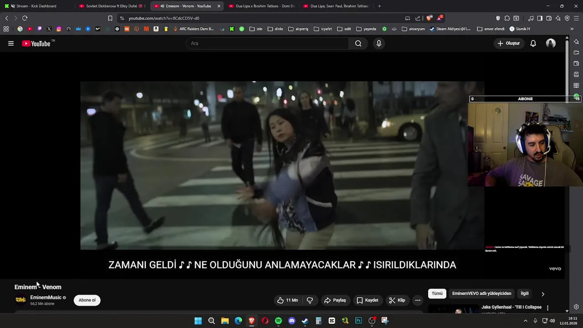Viewport: 583px width, 328px height.
Task: Open Brave Rewards triangle icon
Action: (440, 18)
